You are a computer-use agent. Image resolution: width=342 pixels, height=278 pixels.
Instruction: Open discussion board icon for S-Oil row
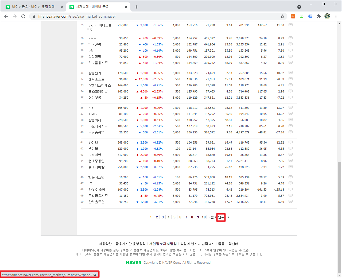290,107
